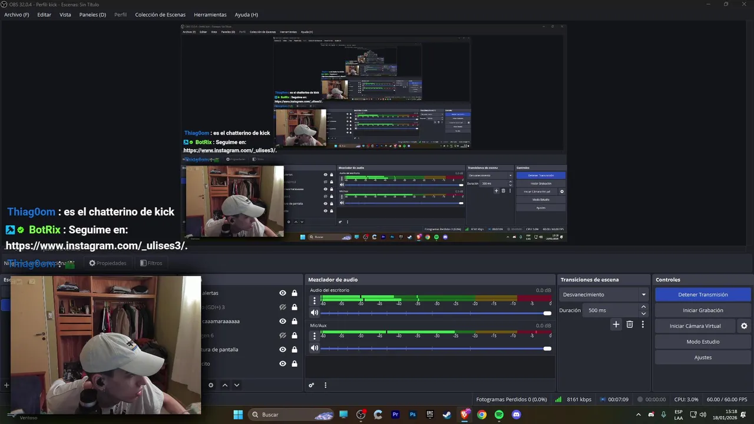Open audio mixer menu dots
The height and width of the screenshot is (424, 754).
(x=325, y=385)
